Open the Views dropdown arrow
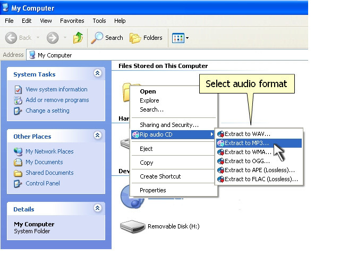Viewport: 340px width, 255px height. [x=187, y=38]
